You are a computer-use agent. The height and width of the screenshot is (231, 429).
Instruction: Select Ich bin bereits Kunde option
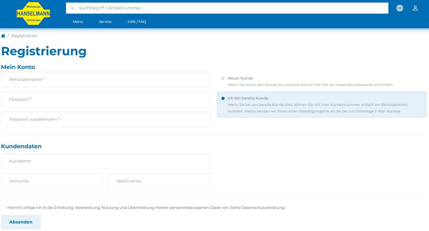[223, 98]
